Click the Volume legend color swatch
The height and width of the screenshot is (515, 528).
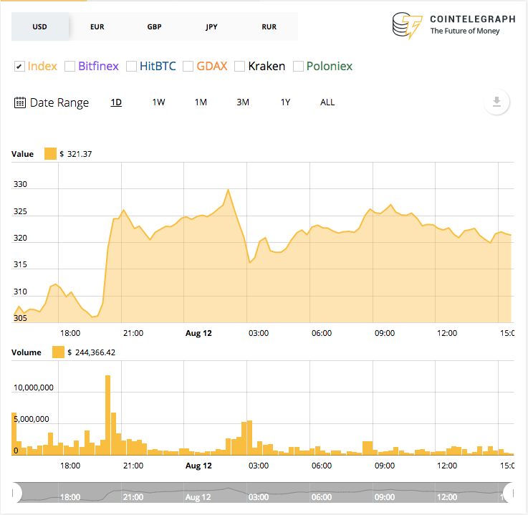point(58,352)
